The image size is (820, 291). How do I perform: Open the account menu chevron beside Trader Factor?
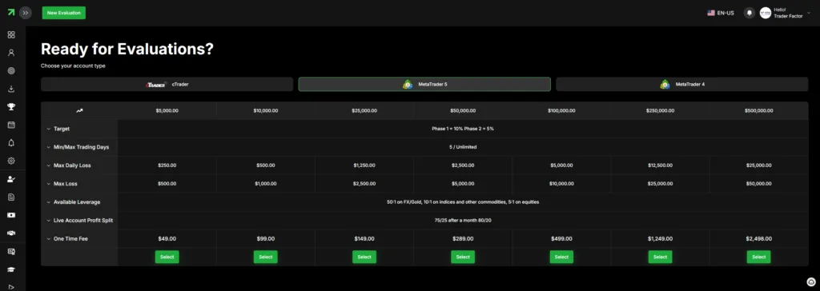(809, 13)
